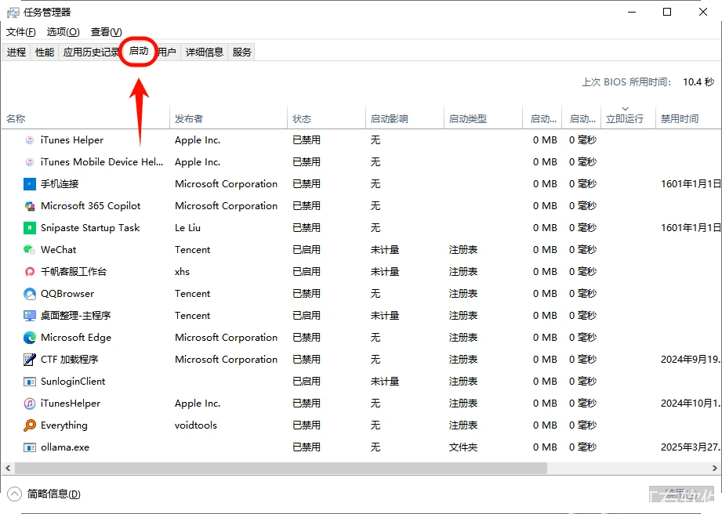Viewport: 722px width, 514px height.
Task: Sort by the 启动影响 column header
Action: (405, 119)
